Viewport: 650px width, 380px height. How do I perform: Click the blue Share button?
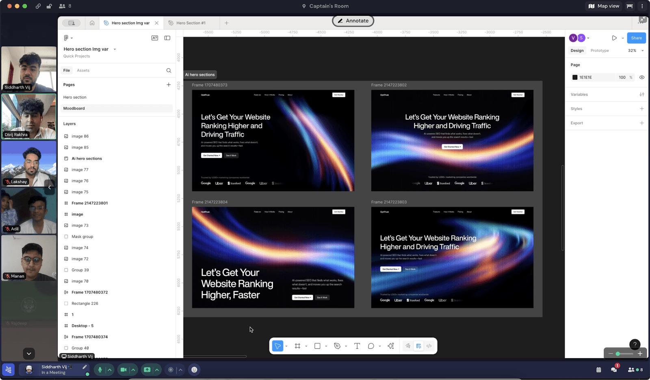[x=636, y=38]
